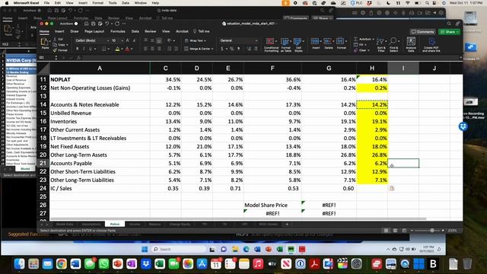
Task: Click the Format painter brush icon
Action: (x=55, y=49)
